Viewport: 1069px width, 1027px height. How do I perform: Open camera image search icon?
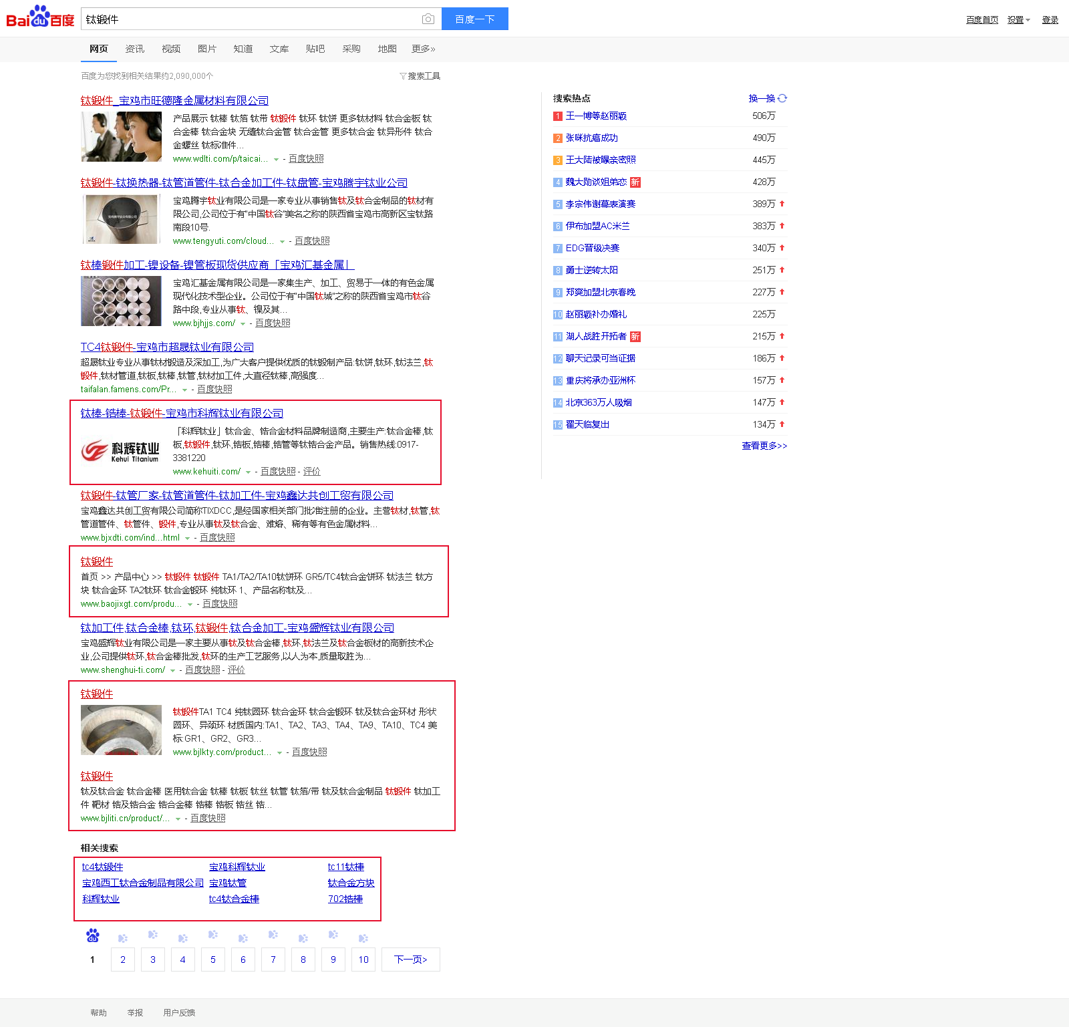pos(428,19)
